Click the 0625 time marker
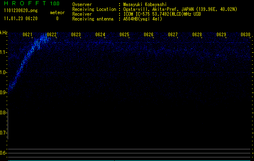This screenshot has height=161, width=254. point(124,35)
